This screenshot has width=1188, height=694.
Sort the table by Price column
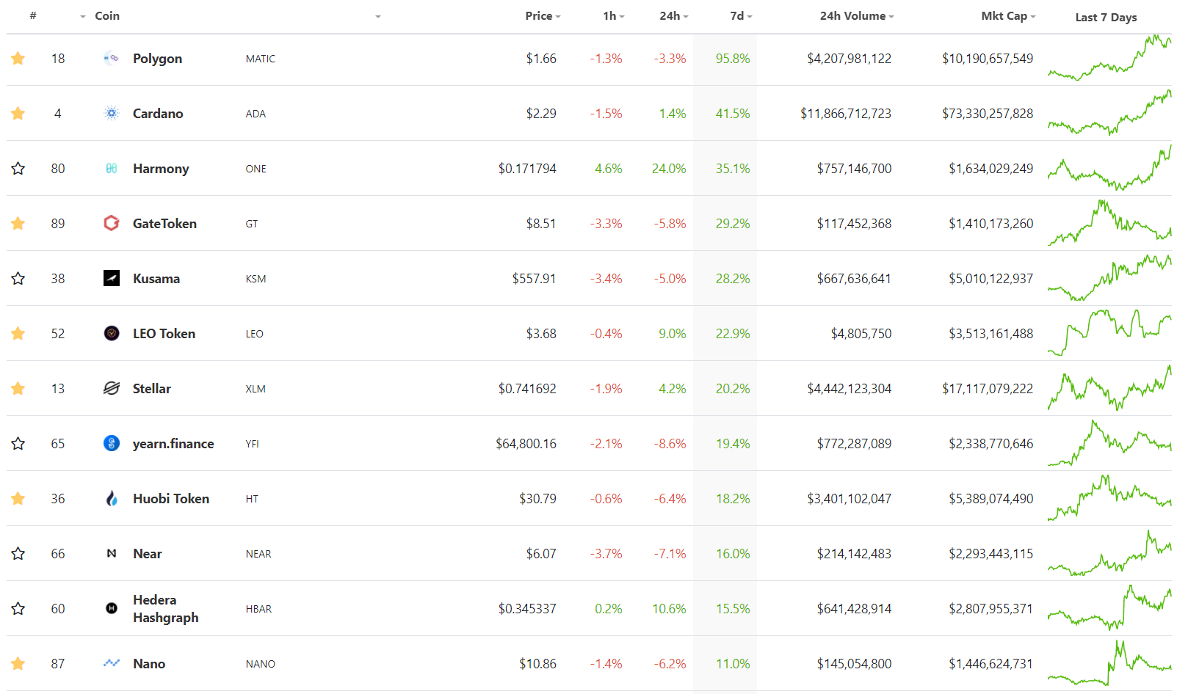point(543,16)
